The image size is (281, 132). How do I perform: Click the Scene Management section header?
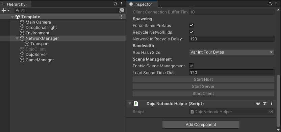(x=152, y=59)
